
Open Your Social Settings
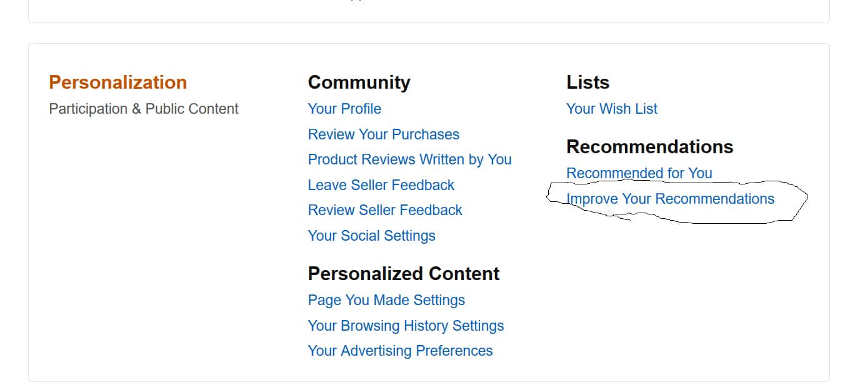coord(372,236)
